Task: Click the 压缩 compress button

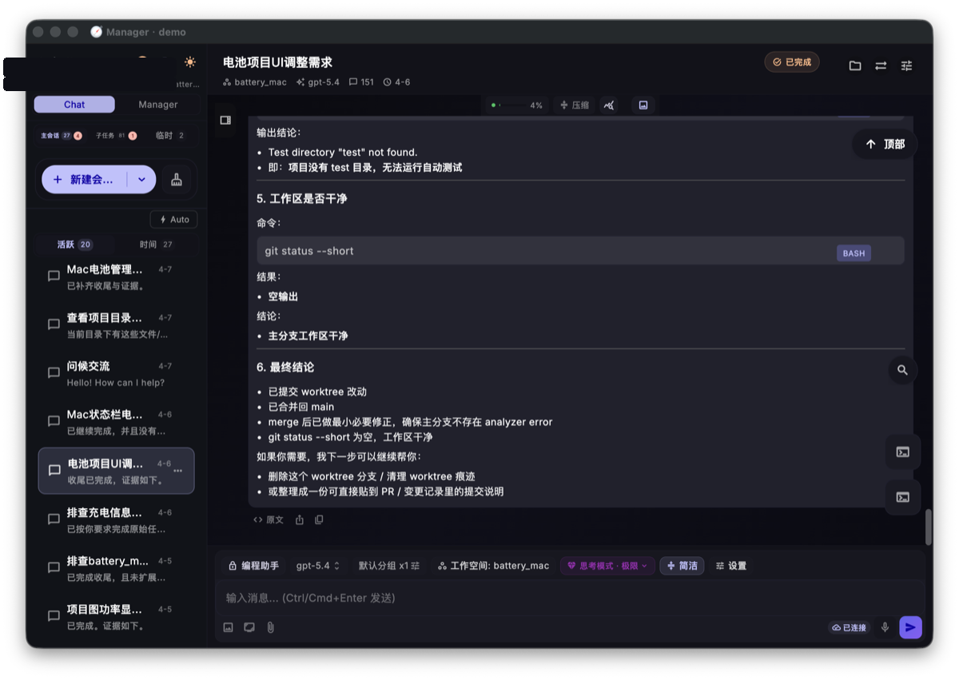Action: tap(575, 105)
